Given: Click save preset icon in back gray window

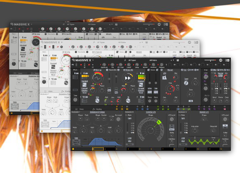Looking at the screenshot, I should [x=116, y=25].
